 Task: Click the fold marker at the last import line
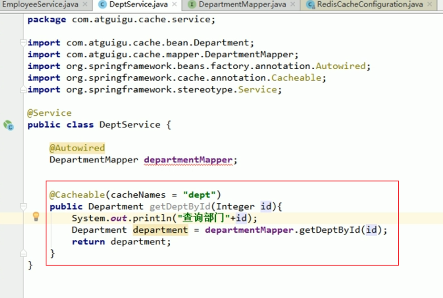(x=23, y=90)
